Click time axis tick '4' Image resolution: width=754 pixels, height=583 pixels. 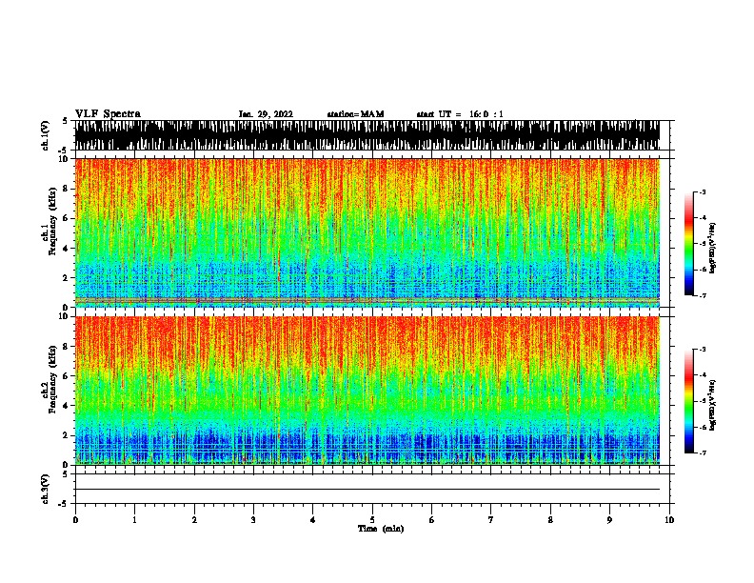click(x=313, y=520)
